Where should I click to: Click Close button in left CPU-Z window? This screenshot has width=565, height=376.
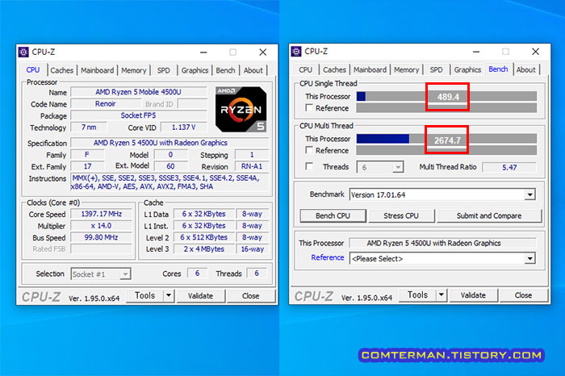click(x=251, y=295)
